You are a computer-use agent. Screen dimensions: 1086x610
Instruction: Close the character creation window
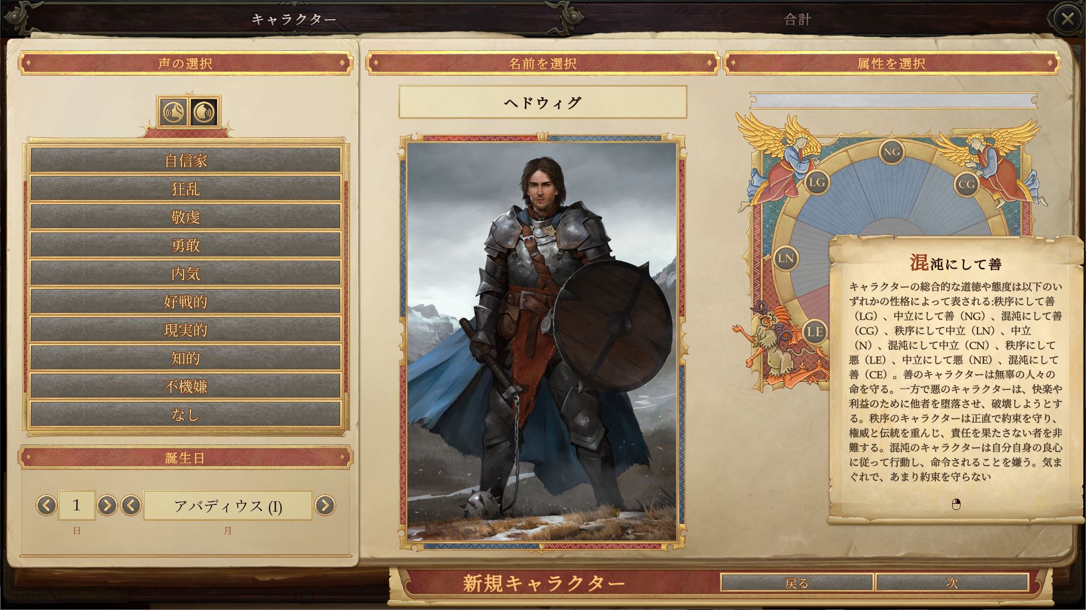[1067, 19]
